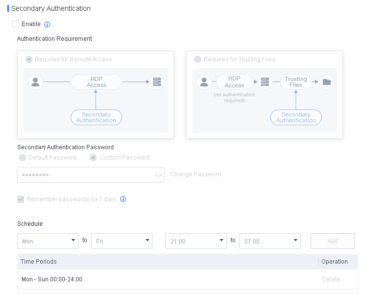
Task: Click user icon in Remote Access diagram
Action: (35, 82)
